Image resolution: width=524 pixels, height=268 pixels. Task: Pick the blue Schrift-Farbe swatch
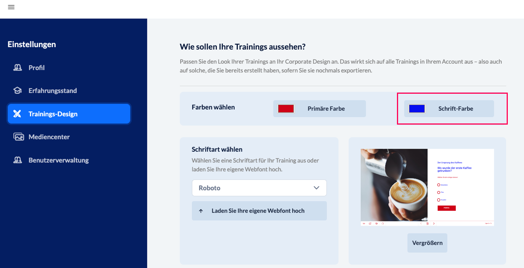(x=417, y=109)
